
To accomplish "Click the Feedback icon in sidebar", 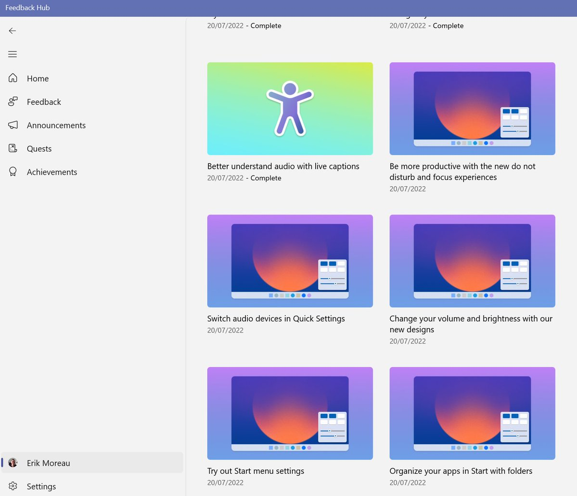I will point(13,102).
